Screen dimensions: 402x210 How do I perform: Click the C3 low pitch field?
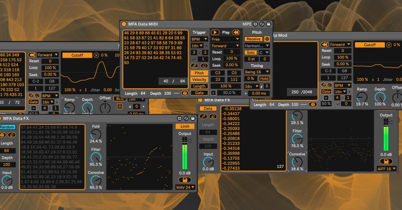(x=218, y=73)
